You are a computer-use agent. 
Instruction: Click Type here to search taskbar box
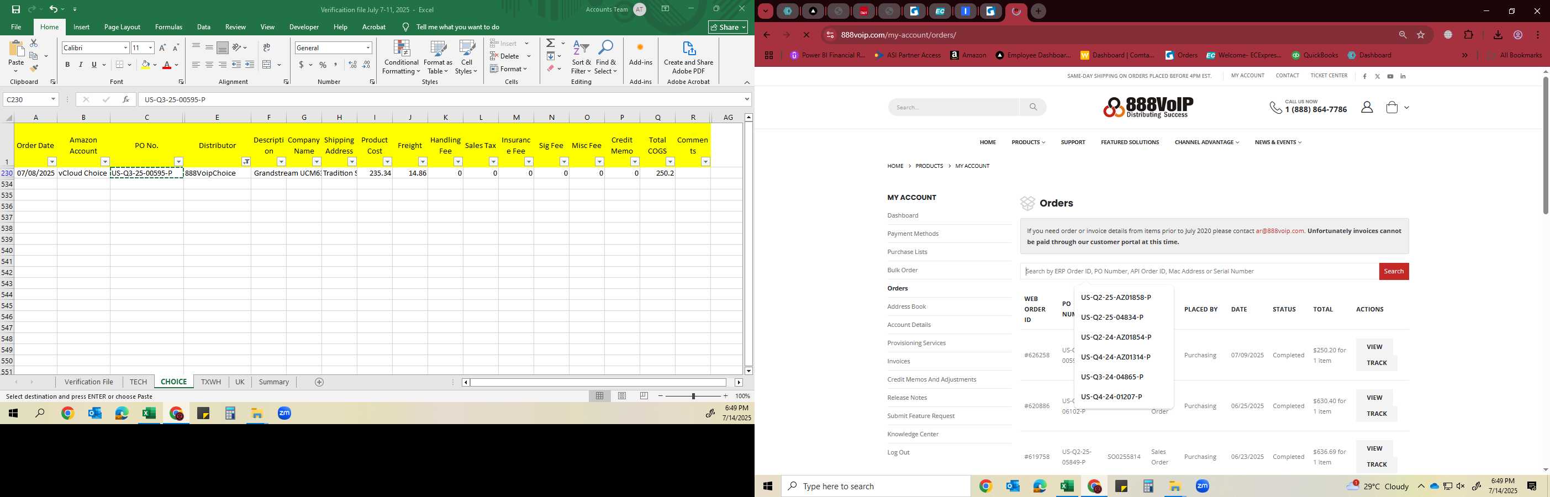[876, 486]
